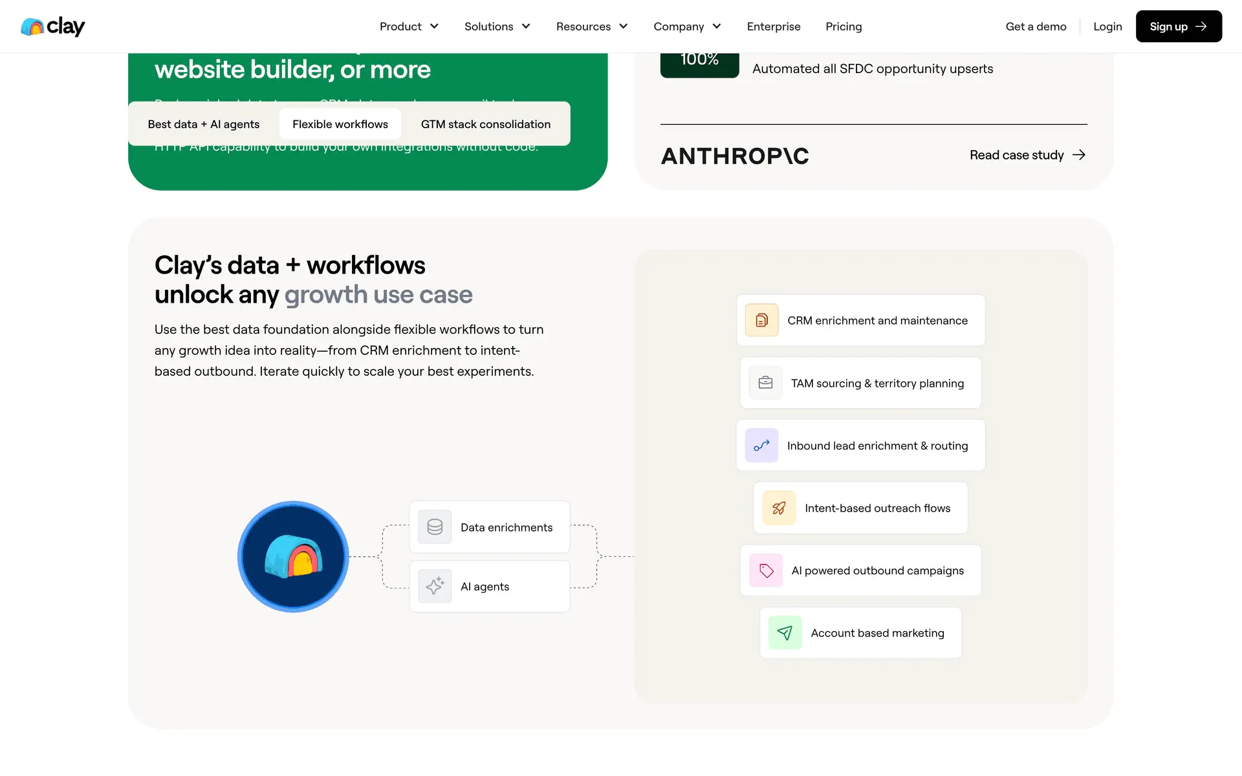
Task: Click the TAM sourcing briefcase icon
Action: click(x=765, y=383)
